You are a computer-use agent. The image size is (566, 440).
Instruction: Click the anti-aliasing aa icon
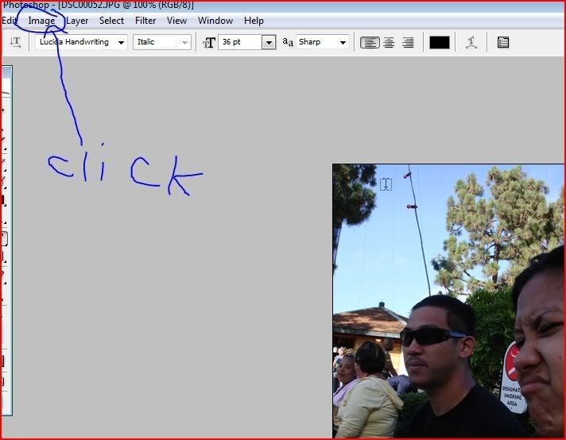(288, 42)
